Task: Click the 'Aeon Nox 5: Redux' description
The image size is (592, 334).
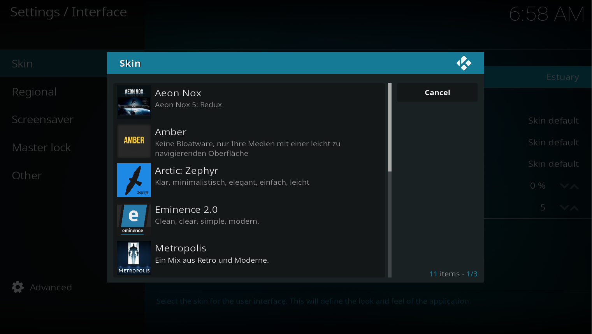Action: (x=188, y=104)
